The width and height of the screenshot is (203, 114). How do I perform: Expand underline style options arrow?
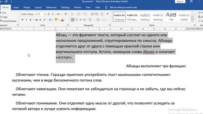33,20
